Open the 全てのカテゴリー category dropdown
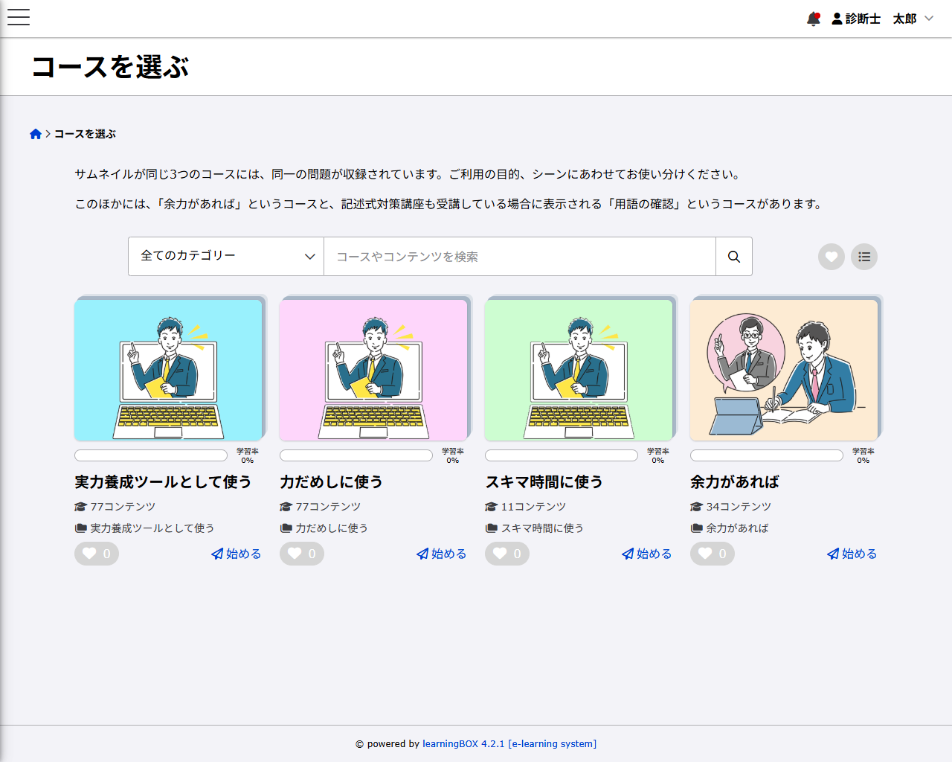This screenshot has height=762, width=952. pos(225,256)
